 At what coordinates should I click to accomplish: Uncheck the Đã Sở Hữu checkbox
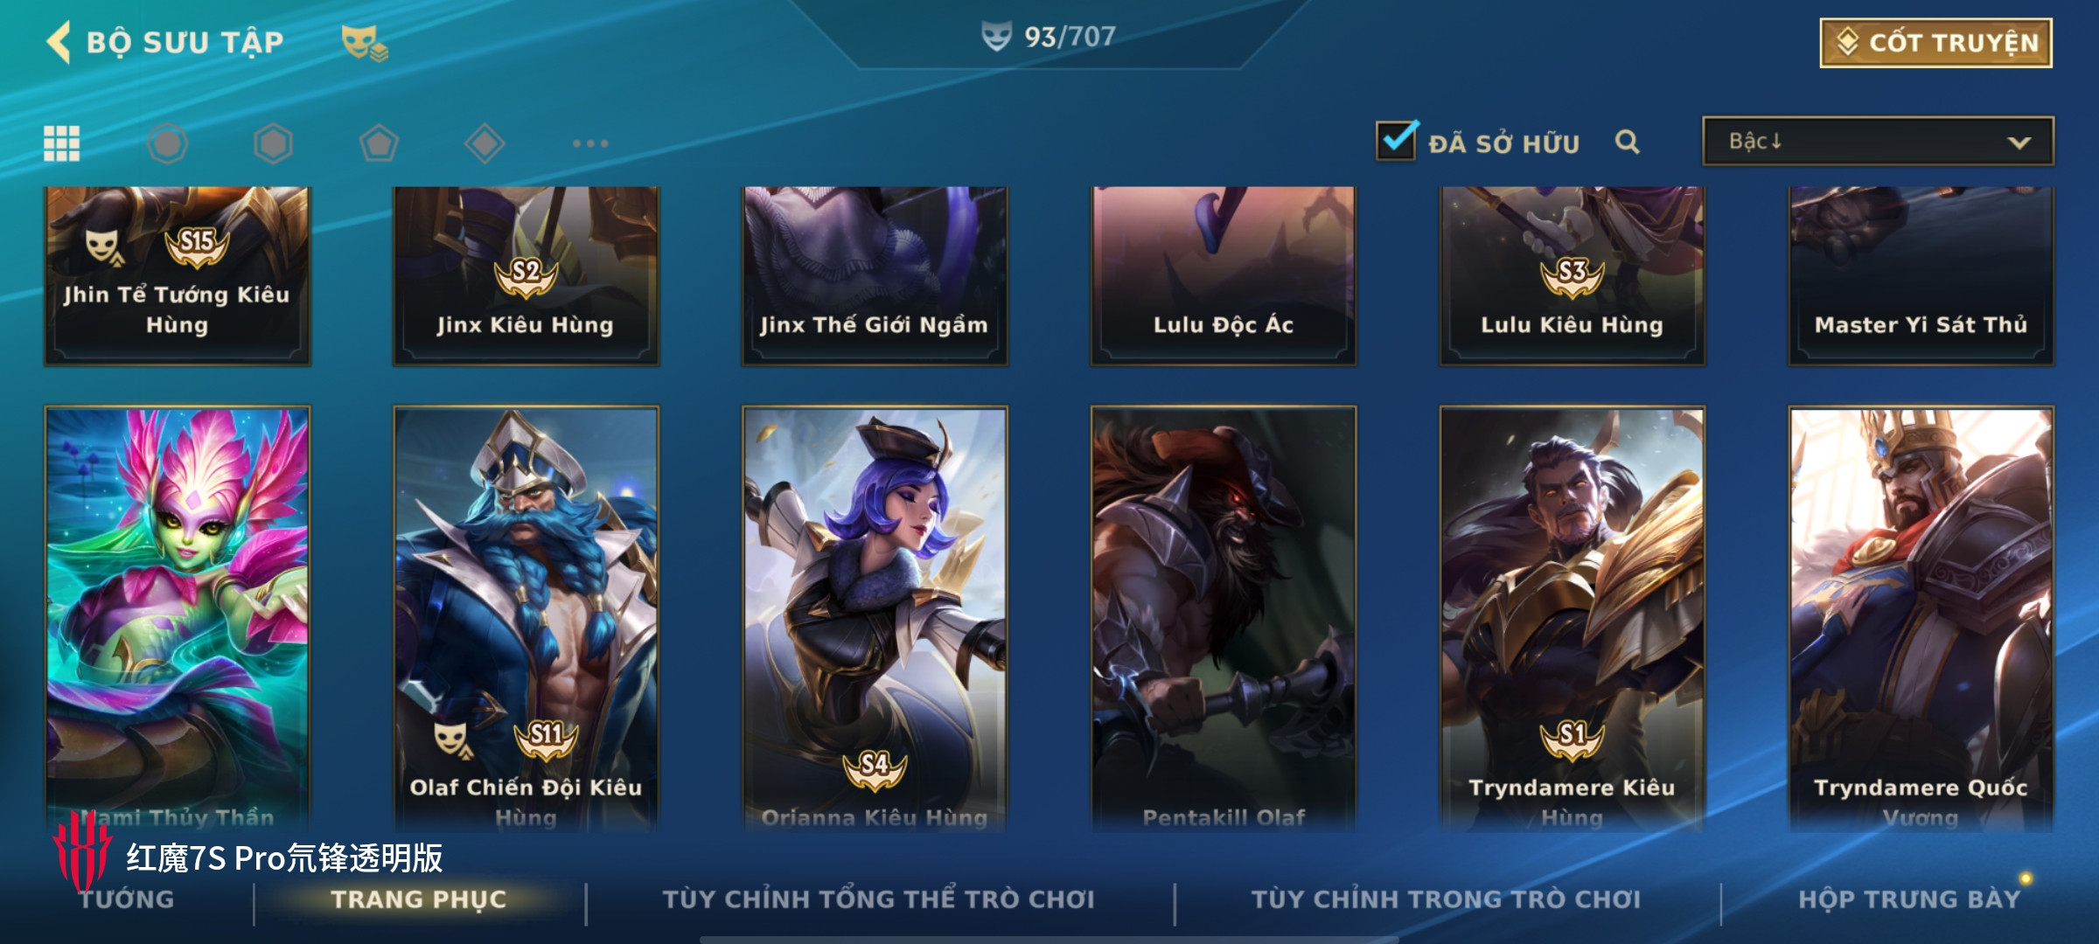(x=1396, y=141)
